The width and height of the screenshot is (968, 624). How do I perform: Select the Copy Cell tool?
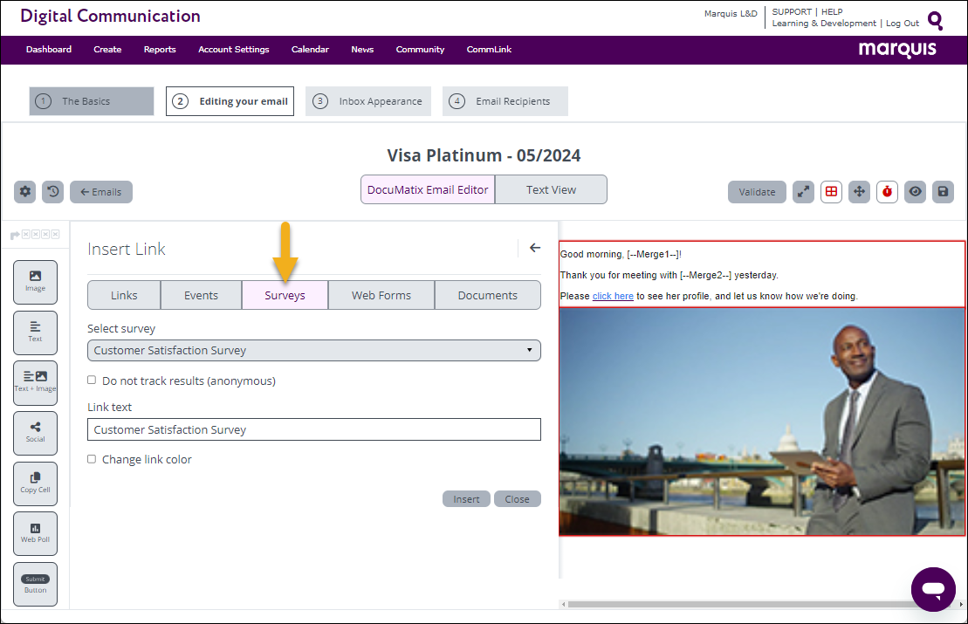click(x=35, y=483)
